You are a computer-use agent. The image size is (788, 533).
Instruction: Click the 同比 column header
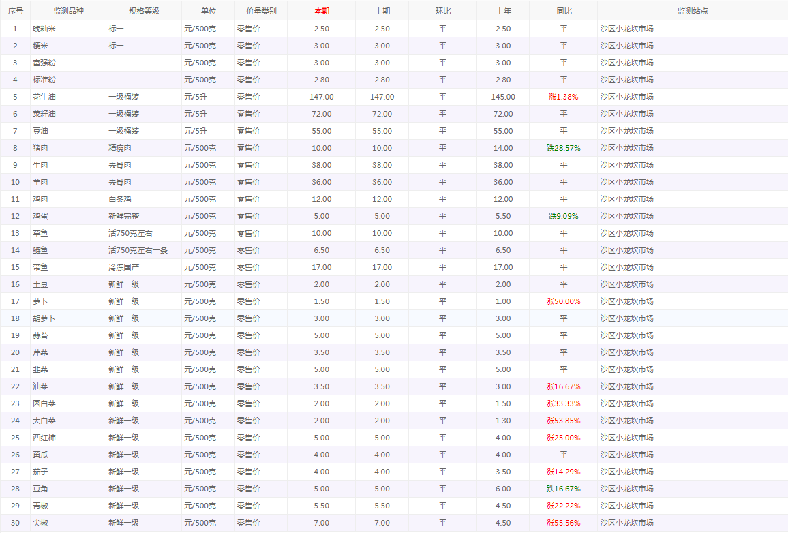563,11
